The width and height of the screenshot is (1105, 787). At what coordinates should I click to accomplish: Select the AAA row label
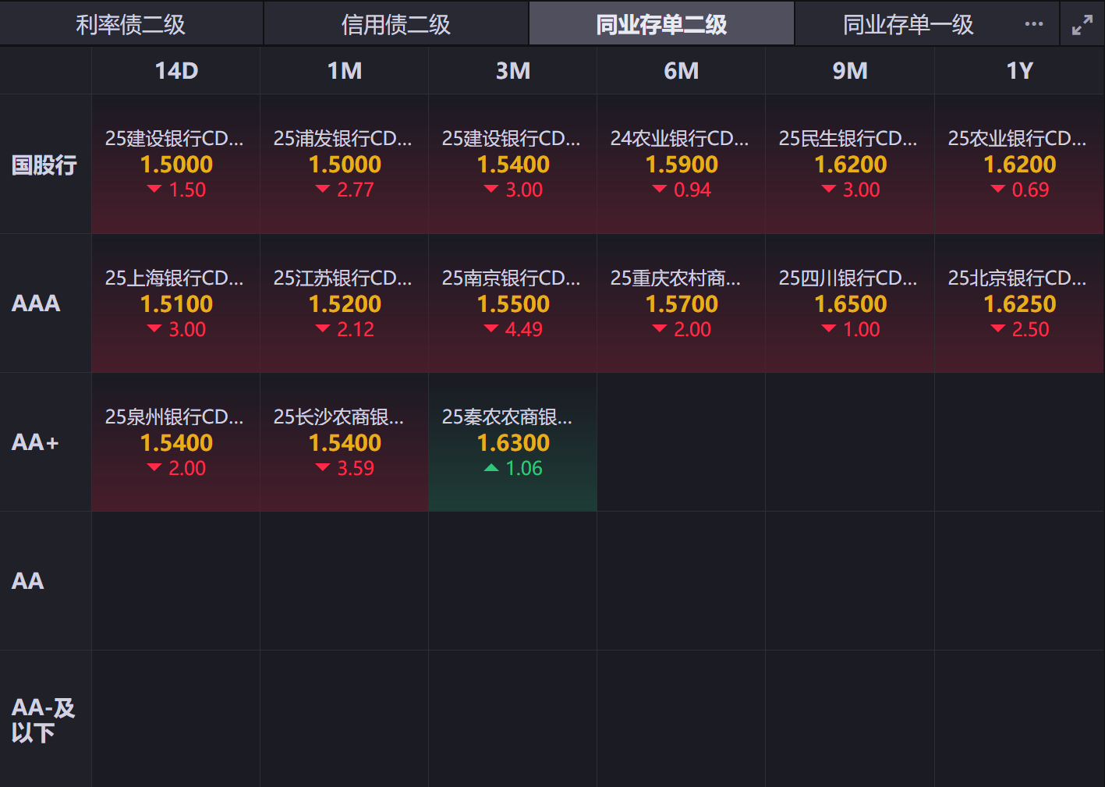(36, 303)
